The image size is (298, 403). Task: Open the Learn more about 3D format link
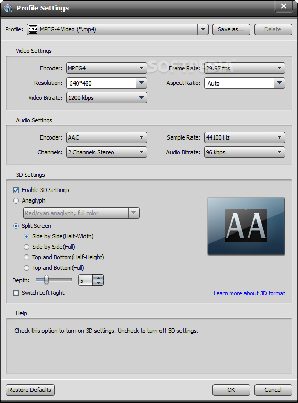click(x=249, y=293)
